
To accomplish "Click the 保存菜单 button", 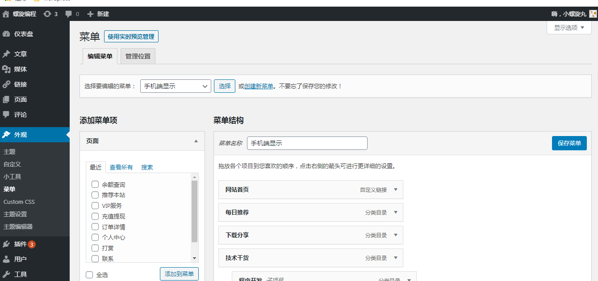I will click(x=569, y=143).
